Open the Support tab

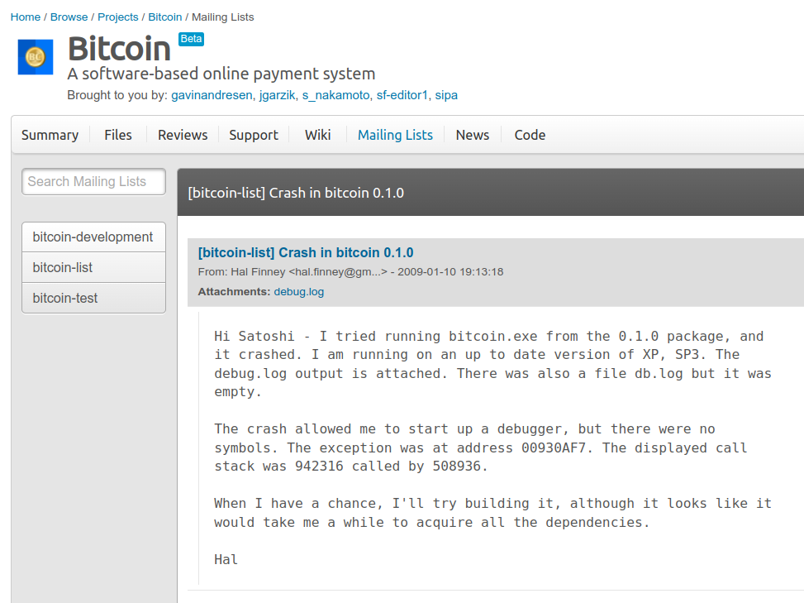tap(254, 135)
